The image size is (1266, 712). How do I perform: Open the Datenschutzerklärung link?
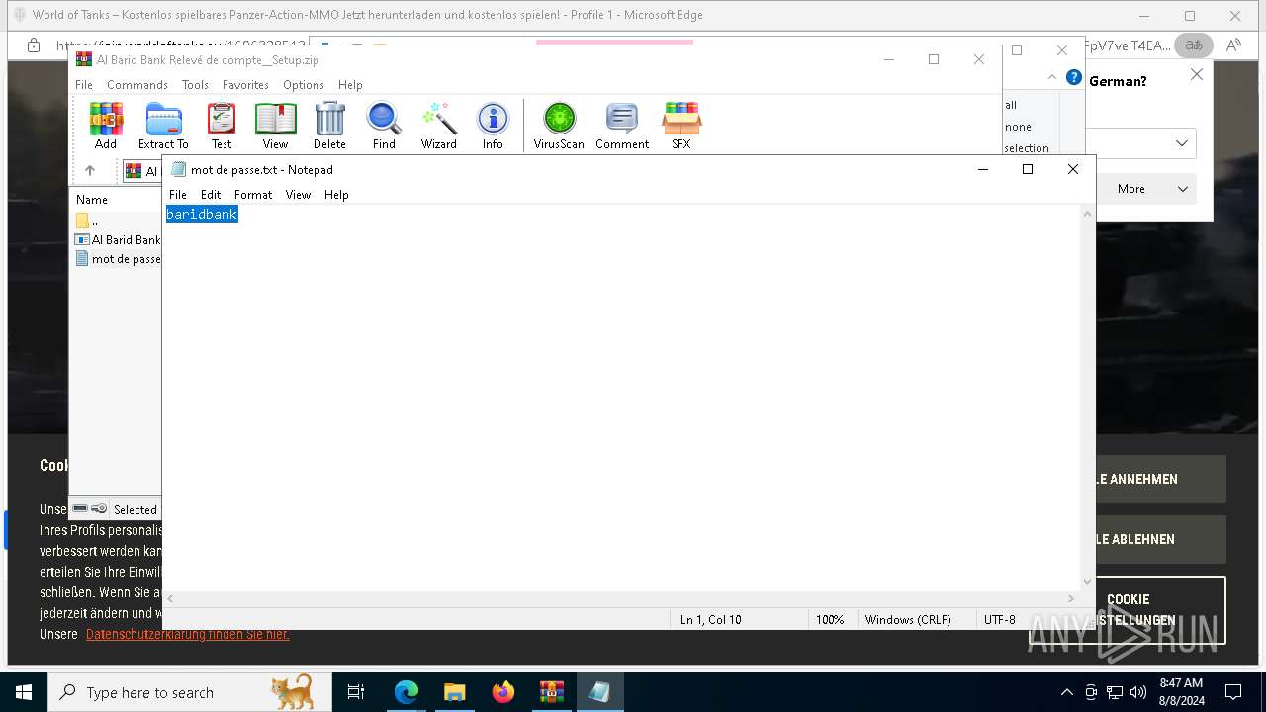(x=188, y=634)
